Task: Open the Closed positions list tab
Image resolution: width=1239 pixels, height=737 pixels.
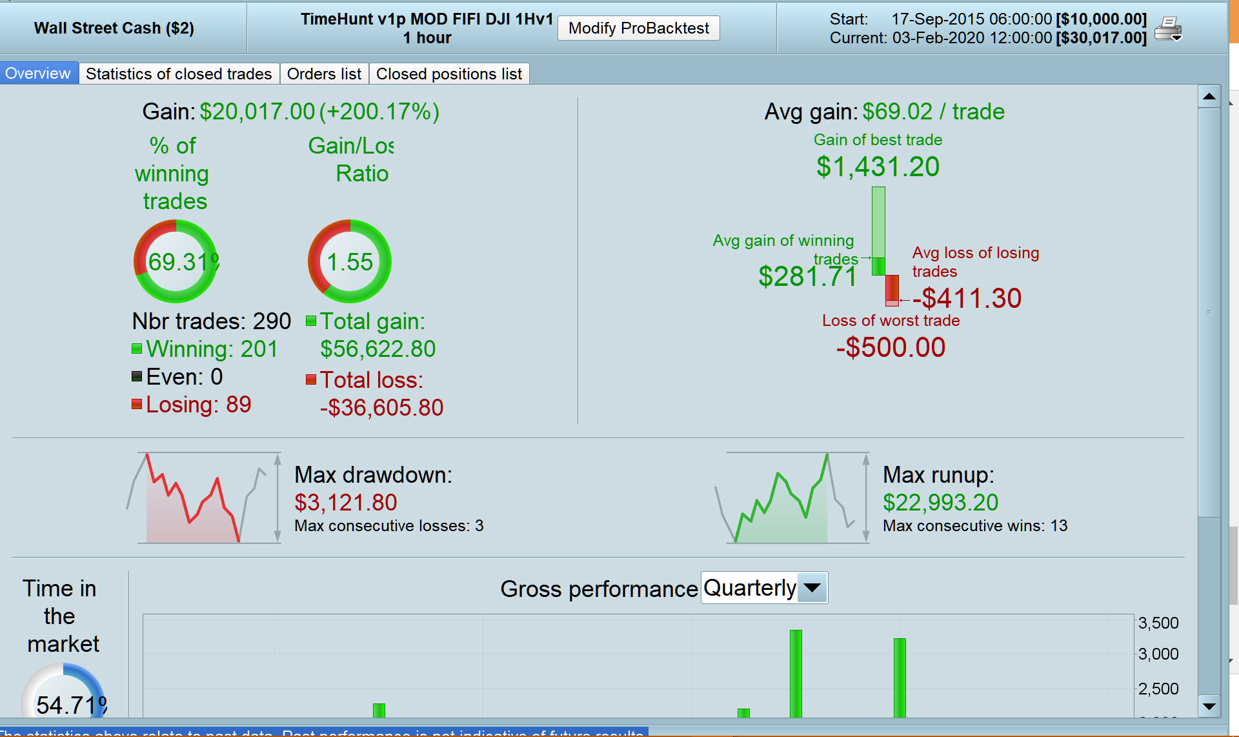Action: [448, 74]
